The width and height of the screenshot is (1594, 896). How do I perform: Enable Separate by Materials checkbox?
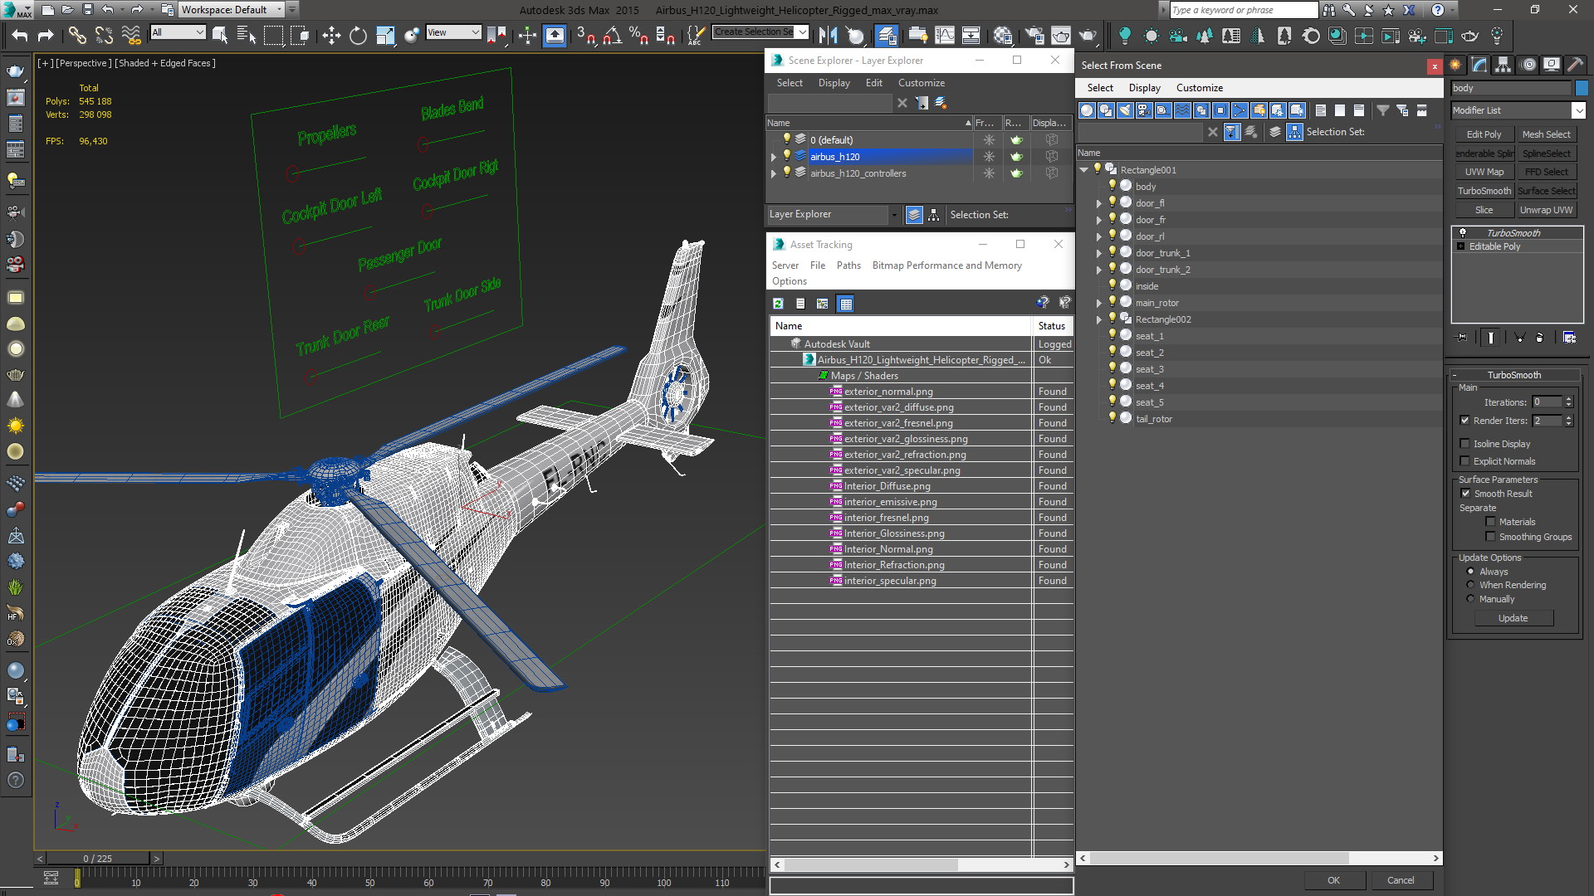1491,522
